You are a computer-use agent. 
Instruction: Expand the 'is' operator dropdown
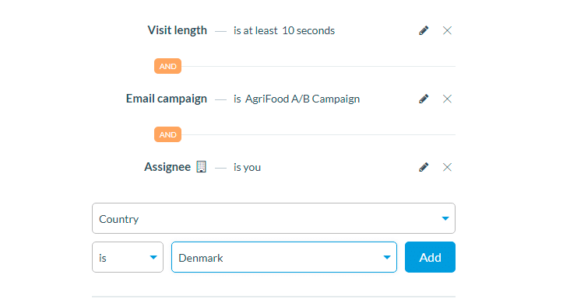128,257
